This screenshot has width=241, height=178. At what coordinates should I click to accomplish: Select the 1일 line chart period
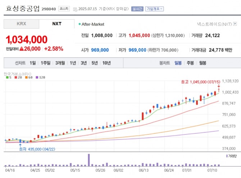tap(33, 63)
